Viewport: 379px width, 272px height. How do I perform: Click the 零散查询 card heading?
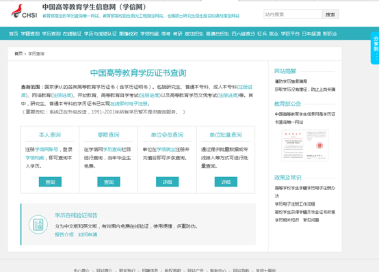109,135
